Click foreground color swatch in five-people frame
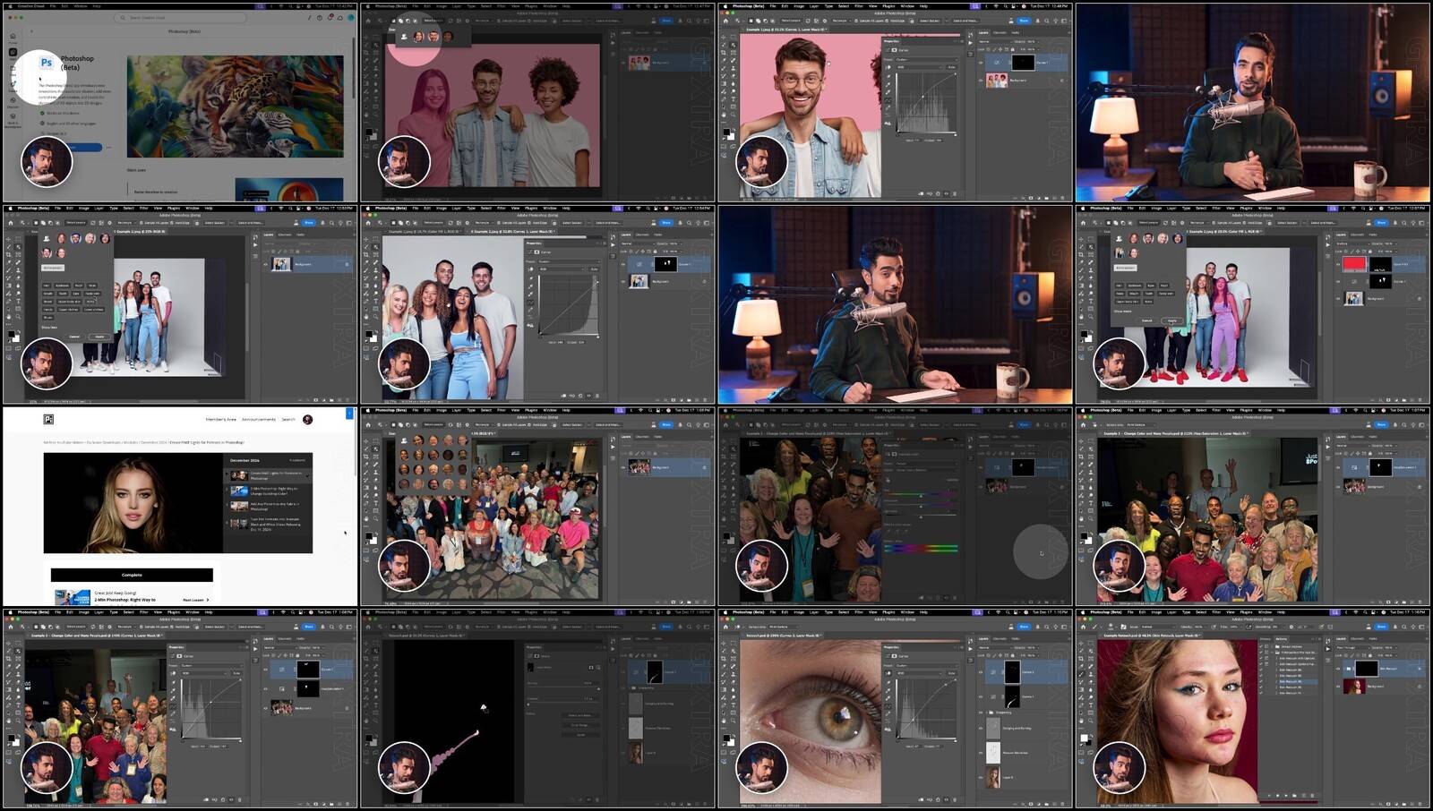This screenshot has height=811, width=1433. [11, 334]
